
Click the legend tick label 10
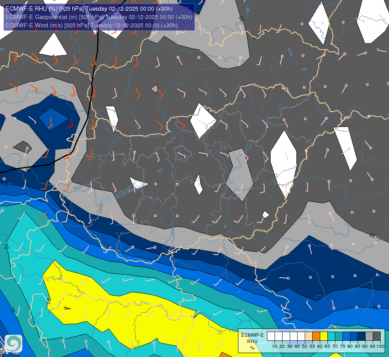point(275,346)
